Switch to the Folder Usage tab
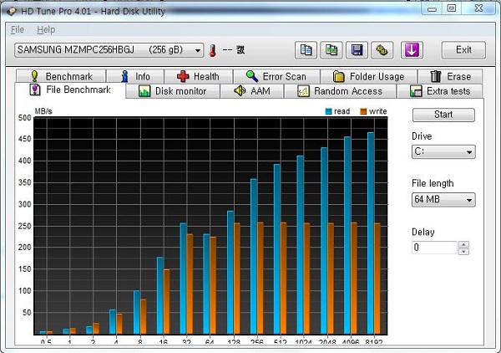 click(x=368, y=76)
